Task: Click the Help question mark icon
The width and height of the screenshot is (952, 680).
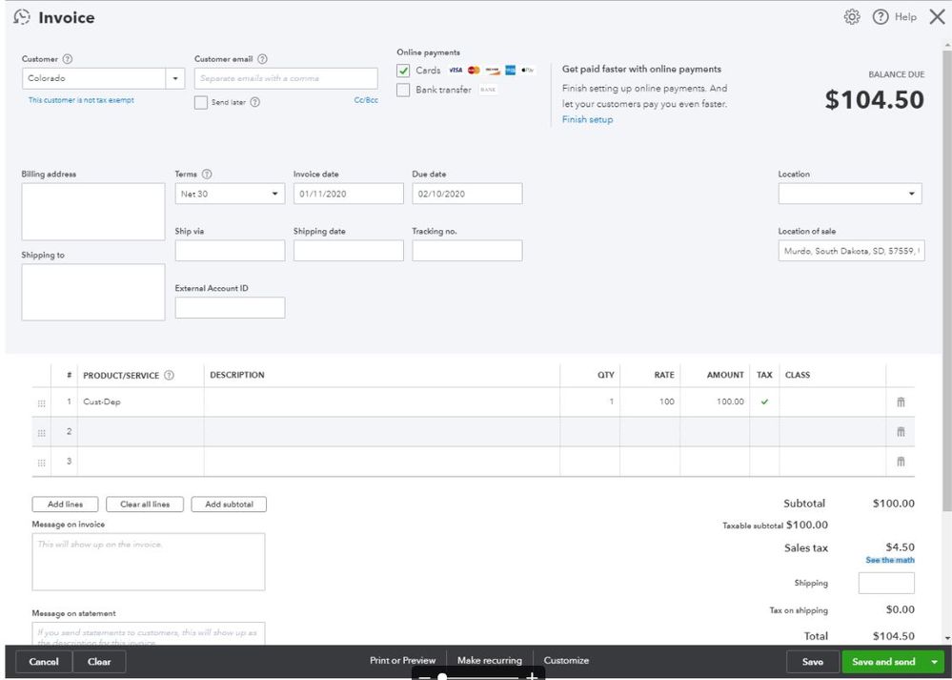Action: pyautogui.click(x=881, y=17)
